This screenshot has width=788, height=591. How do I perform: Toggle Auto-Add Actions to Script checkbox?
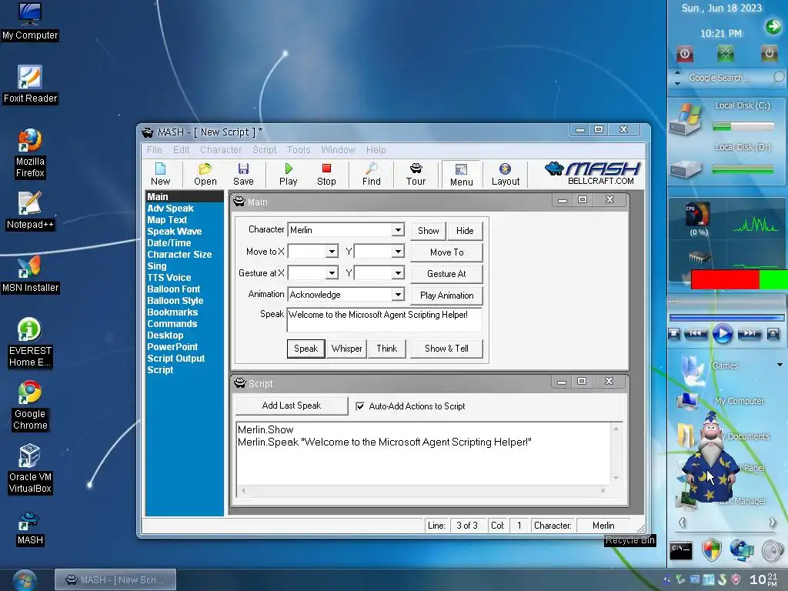click(360, 406)
